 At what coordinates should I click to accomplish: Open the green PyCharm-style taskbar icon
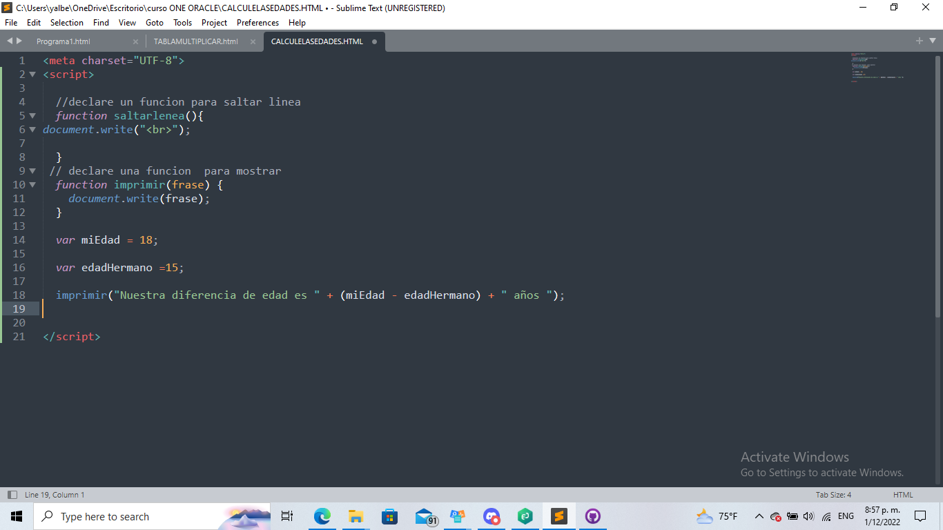click(525, 516)
